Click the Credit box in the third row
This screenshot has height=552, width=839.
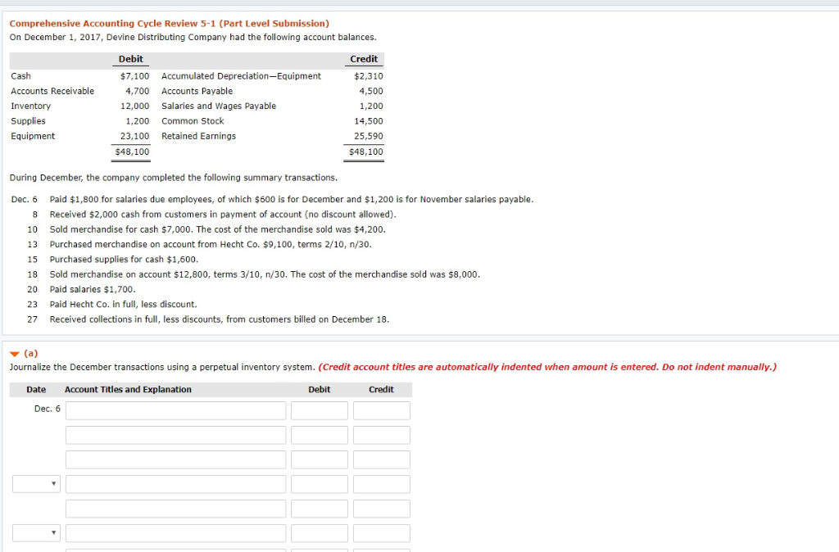[x=382, y=459]
